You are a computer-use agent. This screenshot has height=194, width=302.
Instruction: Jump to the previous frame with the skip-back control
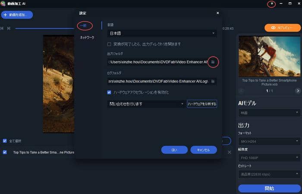click(2, 28)
